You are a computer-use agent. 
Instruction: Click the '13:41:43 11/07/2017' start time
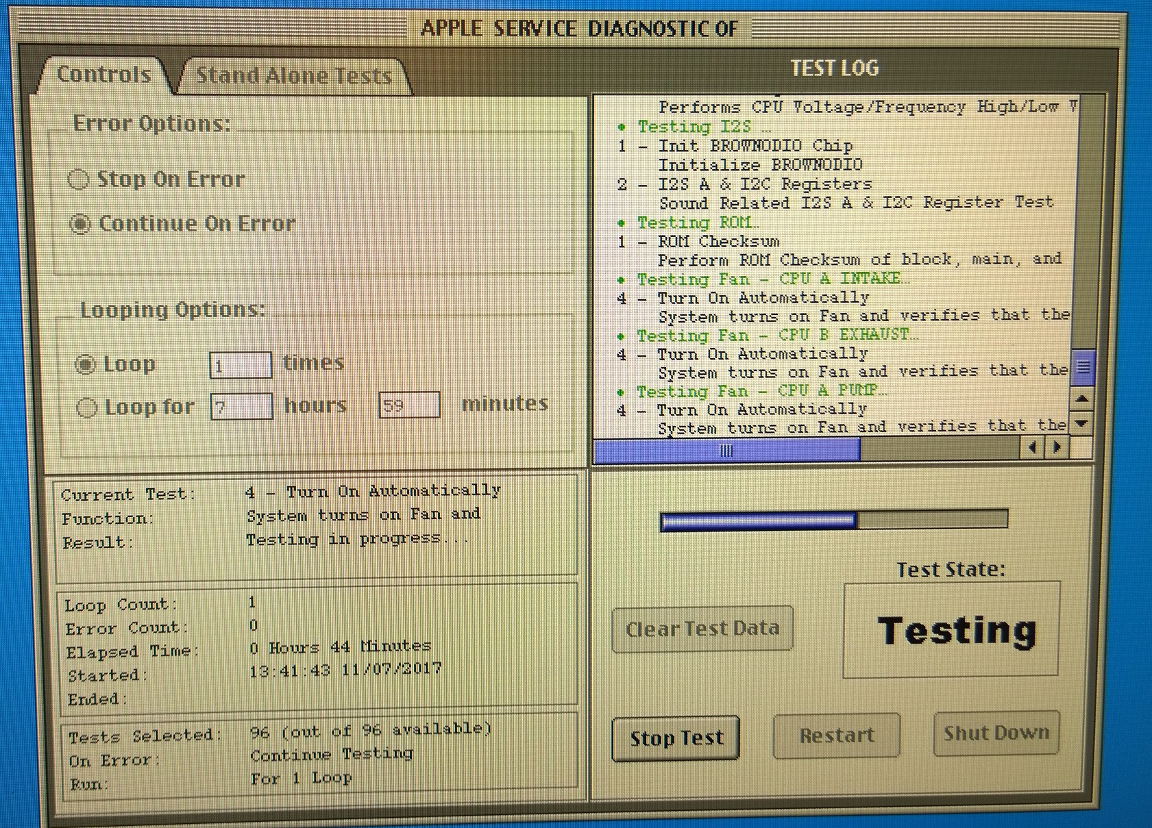coord(345,670)
